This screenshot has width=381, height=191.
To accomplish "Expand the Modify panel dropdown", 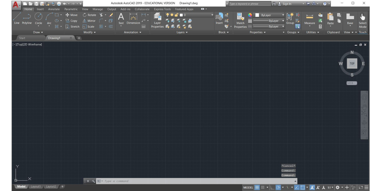I will (90, 32).
